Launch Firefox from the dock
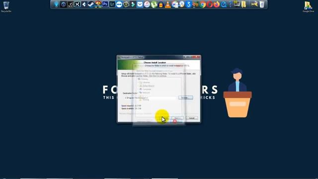The height and width of the screenshot is (179, 318). 217,4
